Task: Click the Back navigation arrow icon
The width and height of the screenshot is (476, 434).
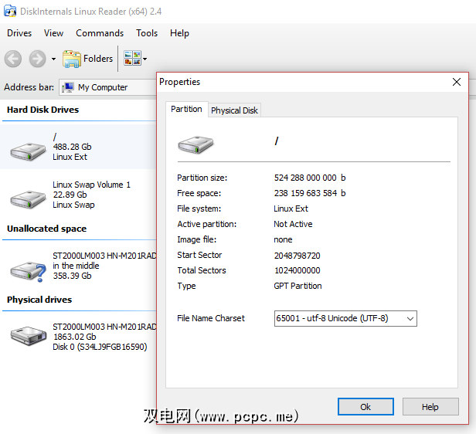Action: 13,59
